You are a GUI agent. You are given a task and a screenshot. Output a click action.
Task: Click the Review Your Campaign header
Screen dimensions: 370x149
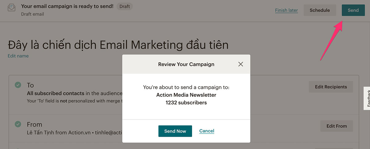(x=186, y=64)
